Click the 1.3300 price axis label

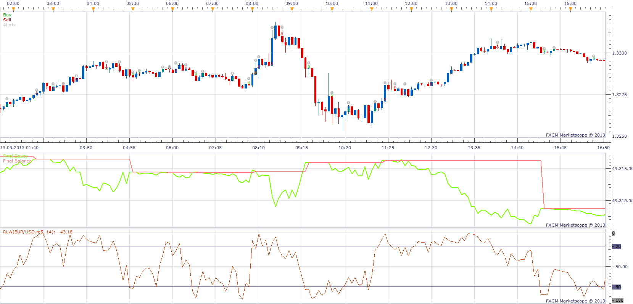(x=619, y=53)
